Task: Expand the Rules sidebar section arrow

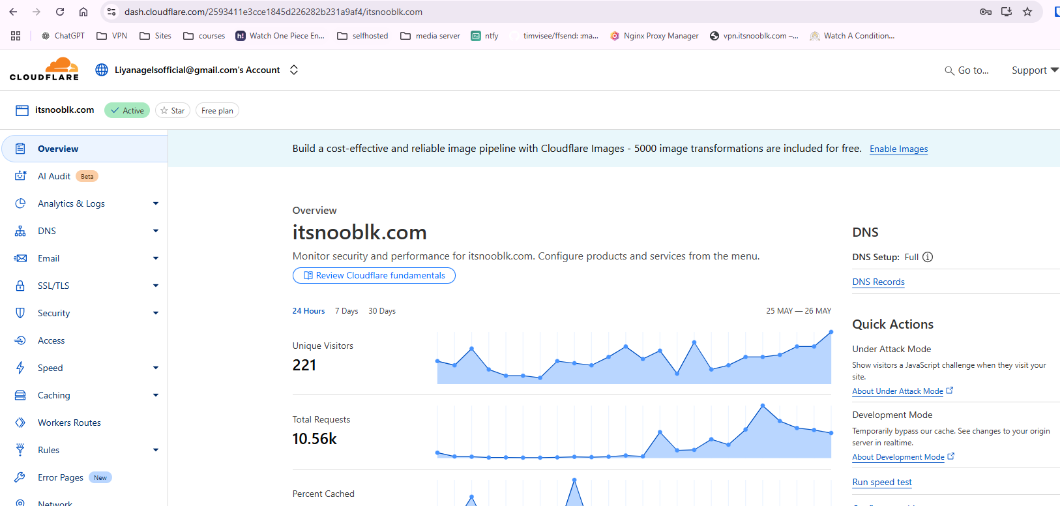Action: [156, 450]
